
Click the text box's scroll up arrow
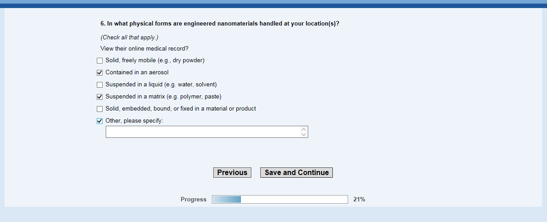click(304, 129)
